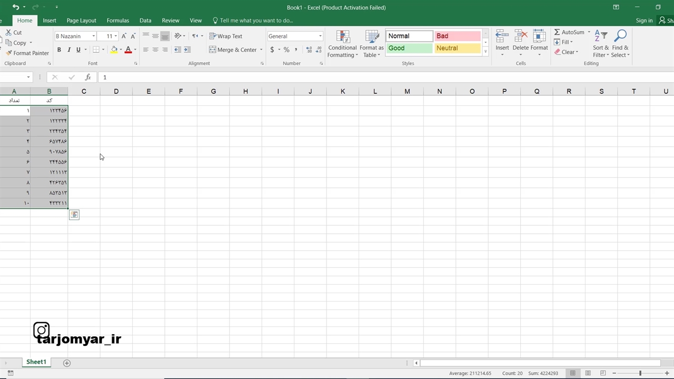Open the Formulas ribbon tab

[x=117, y=21]
